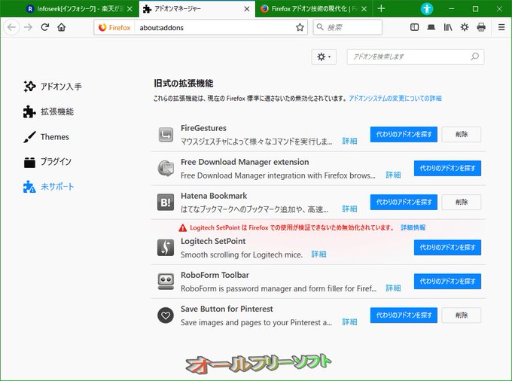Screen dimensions: 512x381
Task: Click the gear icon in the browser toolbar
Action: 465,27
